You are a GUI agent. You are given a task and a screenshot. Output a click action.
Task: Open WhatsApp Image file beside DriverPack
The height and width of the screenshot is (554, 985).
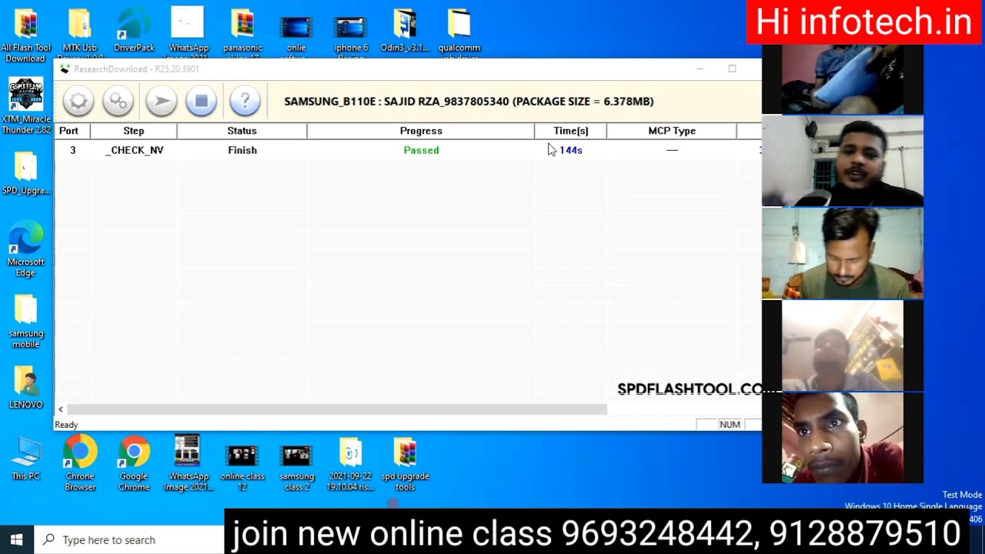pos(189,35)
